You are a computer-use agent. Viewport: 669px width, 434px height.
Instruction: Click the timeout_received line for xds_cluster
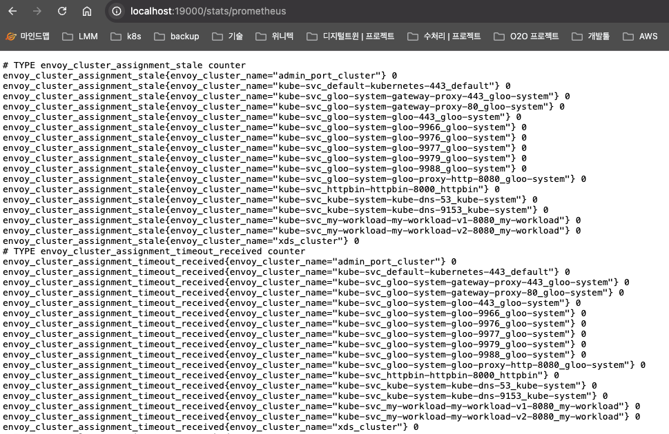click(211, 426)
